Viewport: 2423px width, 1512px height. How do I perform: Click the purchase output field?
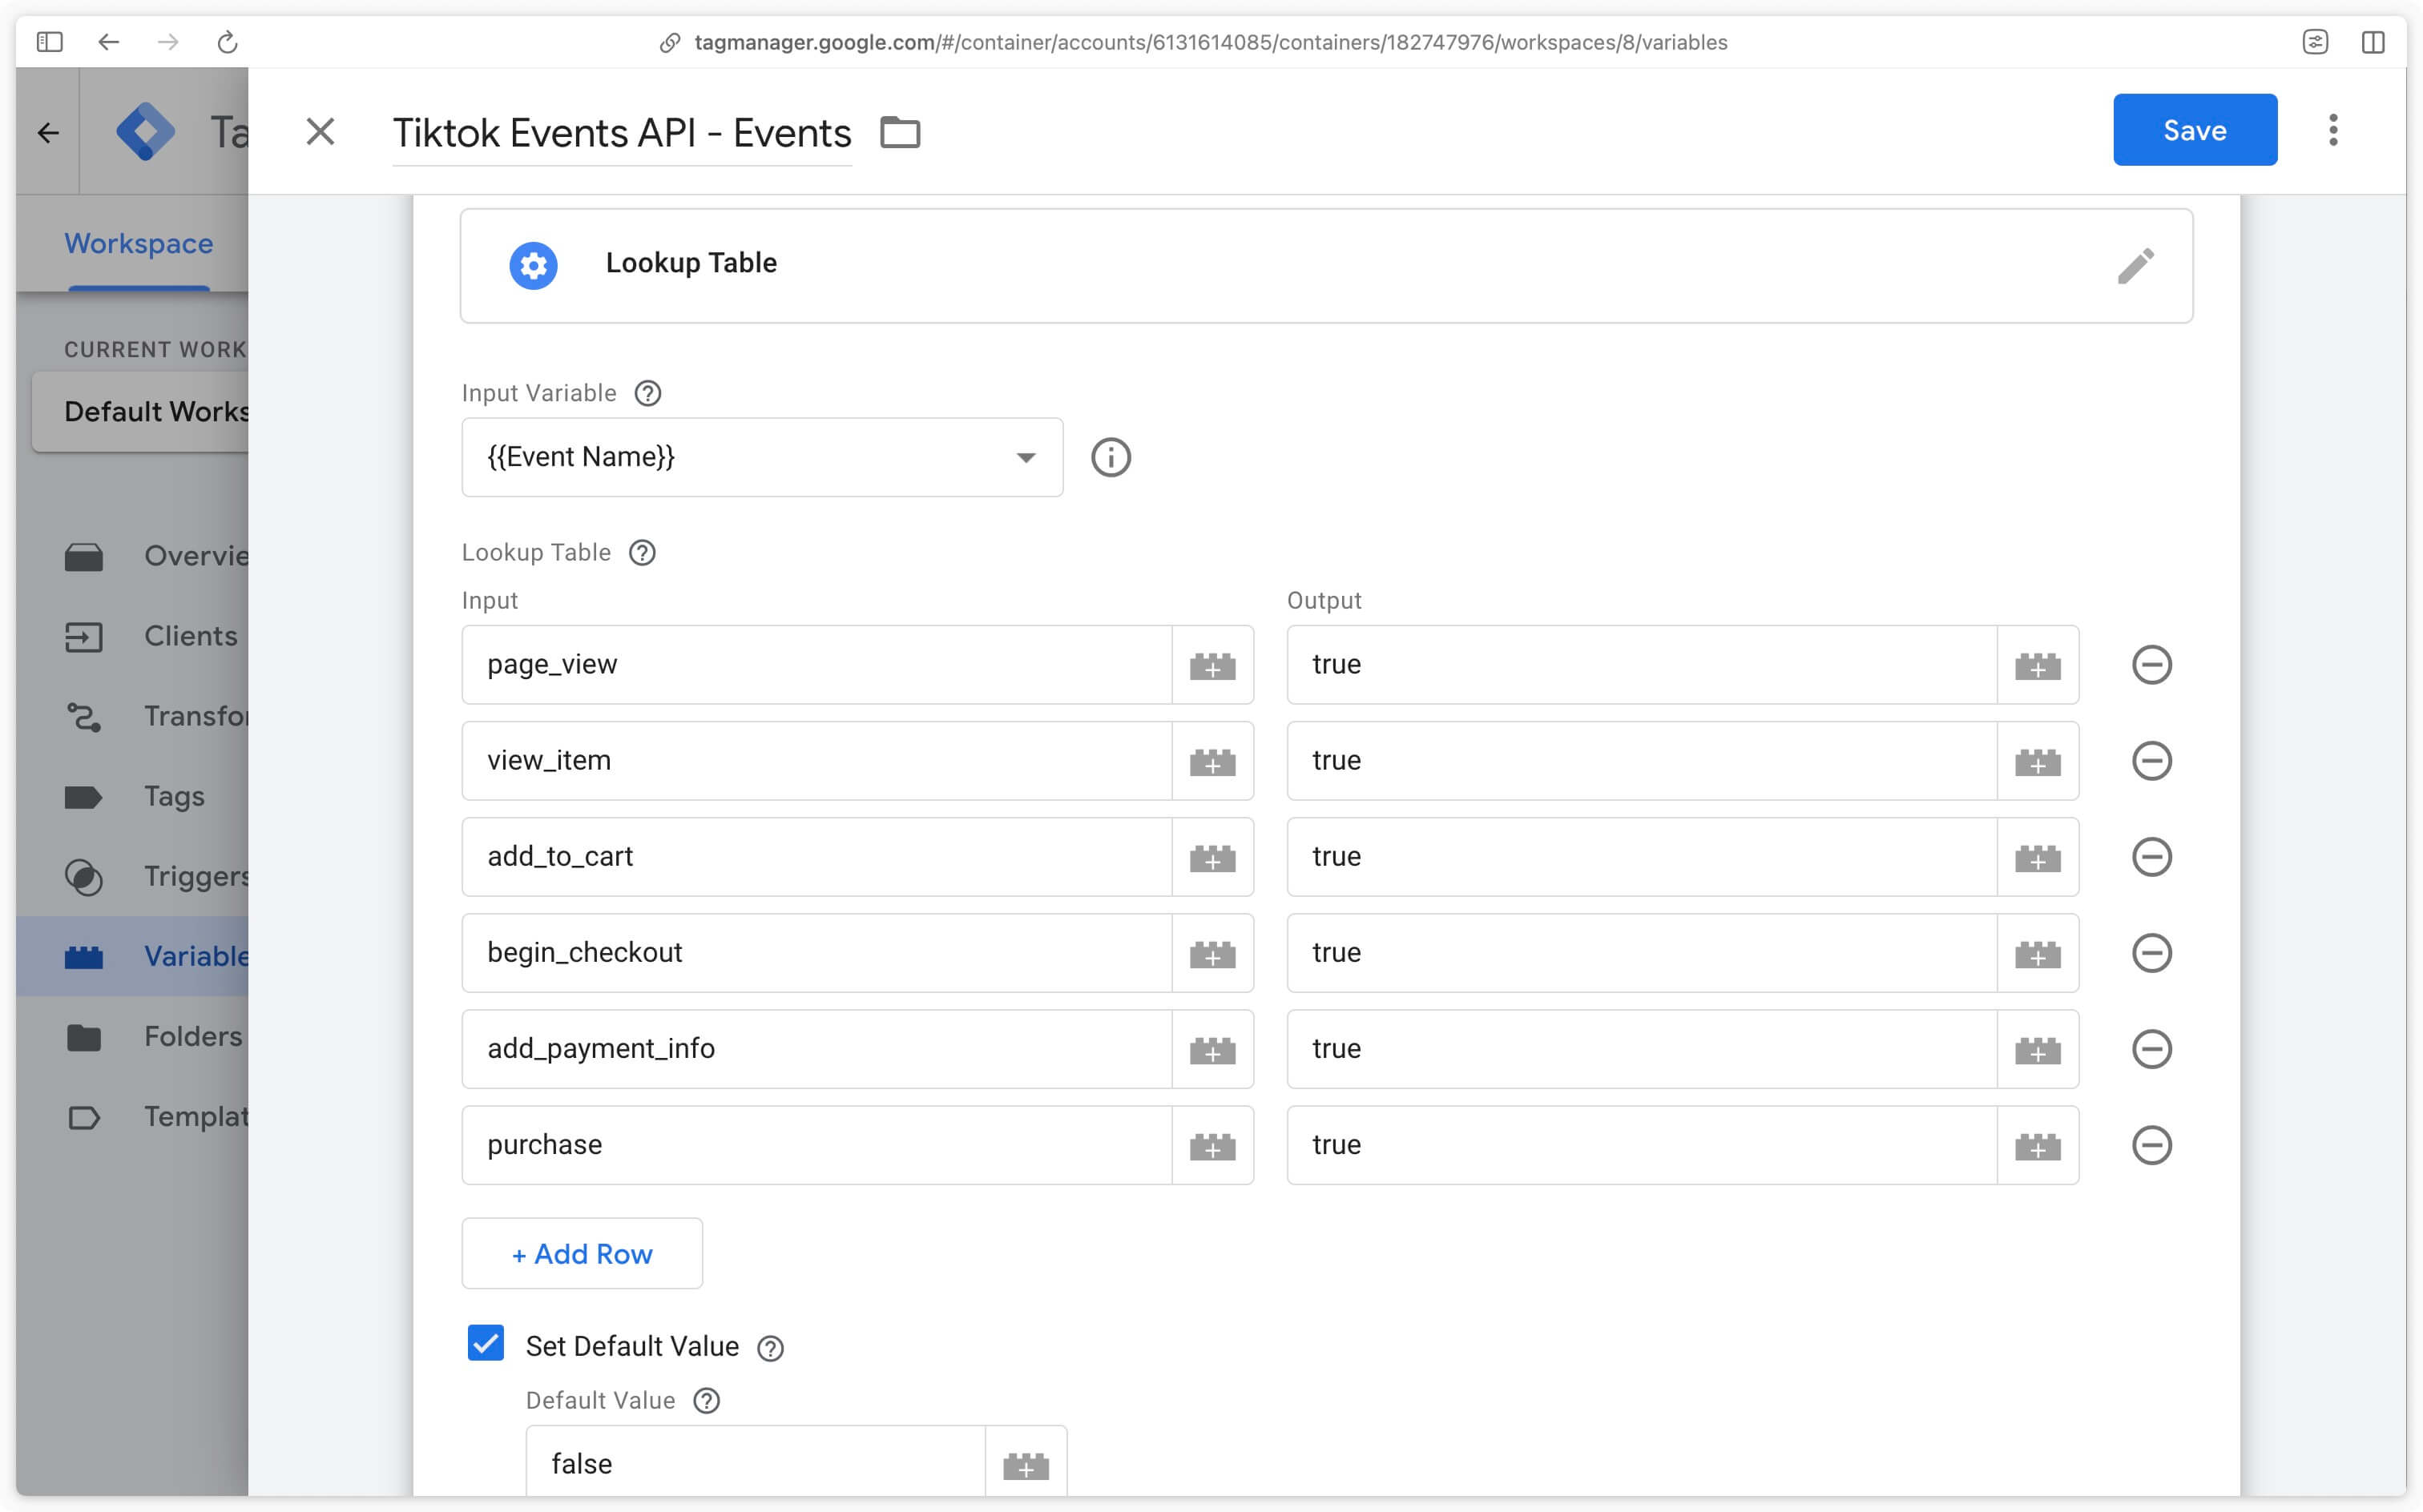(1642, 1145)
